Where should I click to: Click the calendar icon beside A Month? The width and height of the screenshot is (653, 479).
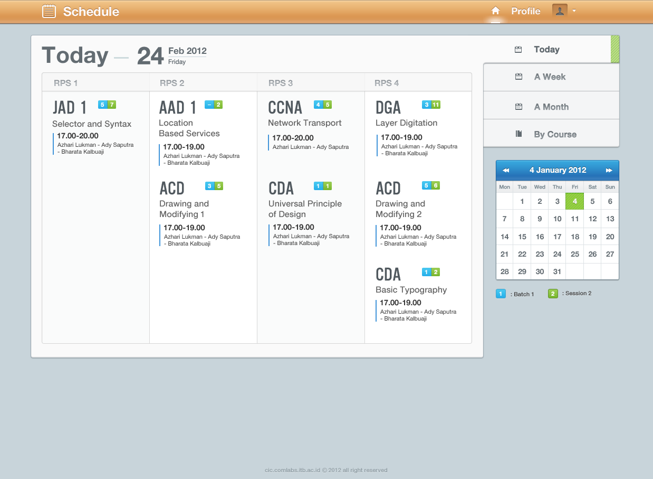click(518, 107)
